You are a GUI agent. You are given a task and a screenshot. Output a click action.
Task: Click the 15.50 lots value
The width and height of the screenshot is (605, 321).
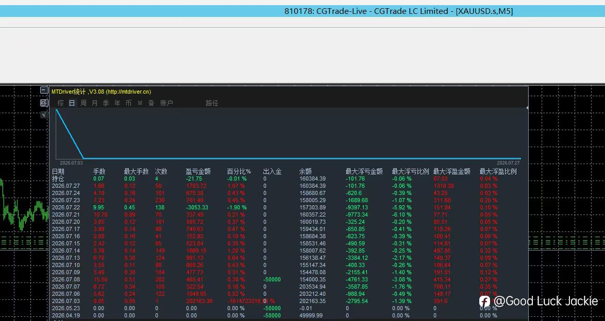click(100, 279)
